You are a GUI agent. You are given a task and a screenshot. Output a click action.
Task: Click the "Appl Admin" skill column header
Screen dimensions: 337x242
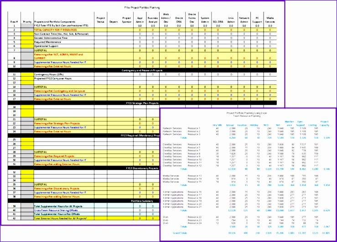click(x=140, y=20)
